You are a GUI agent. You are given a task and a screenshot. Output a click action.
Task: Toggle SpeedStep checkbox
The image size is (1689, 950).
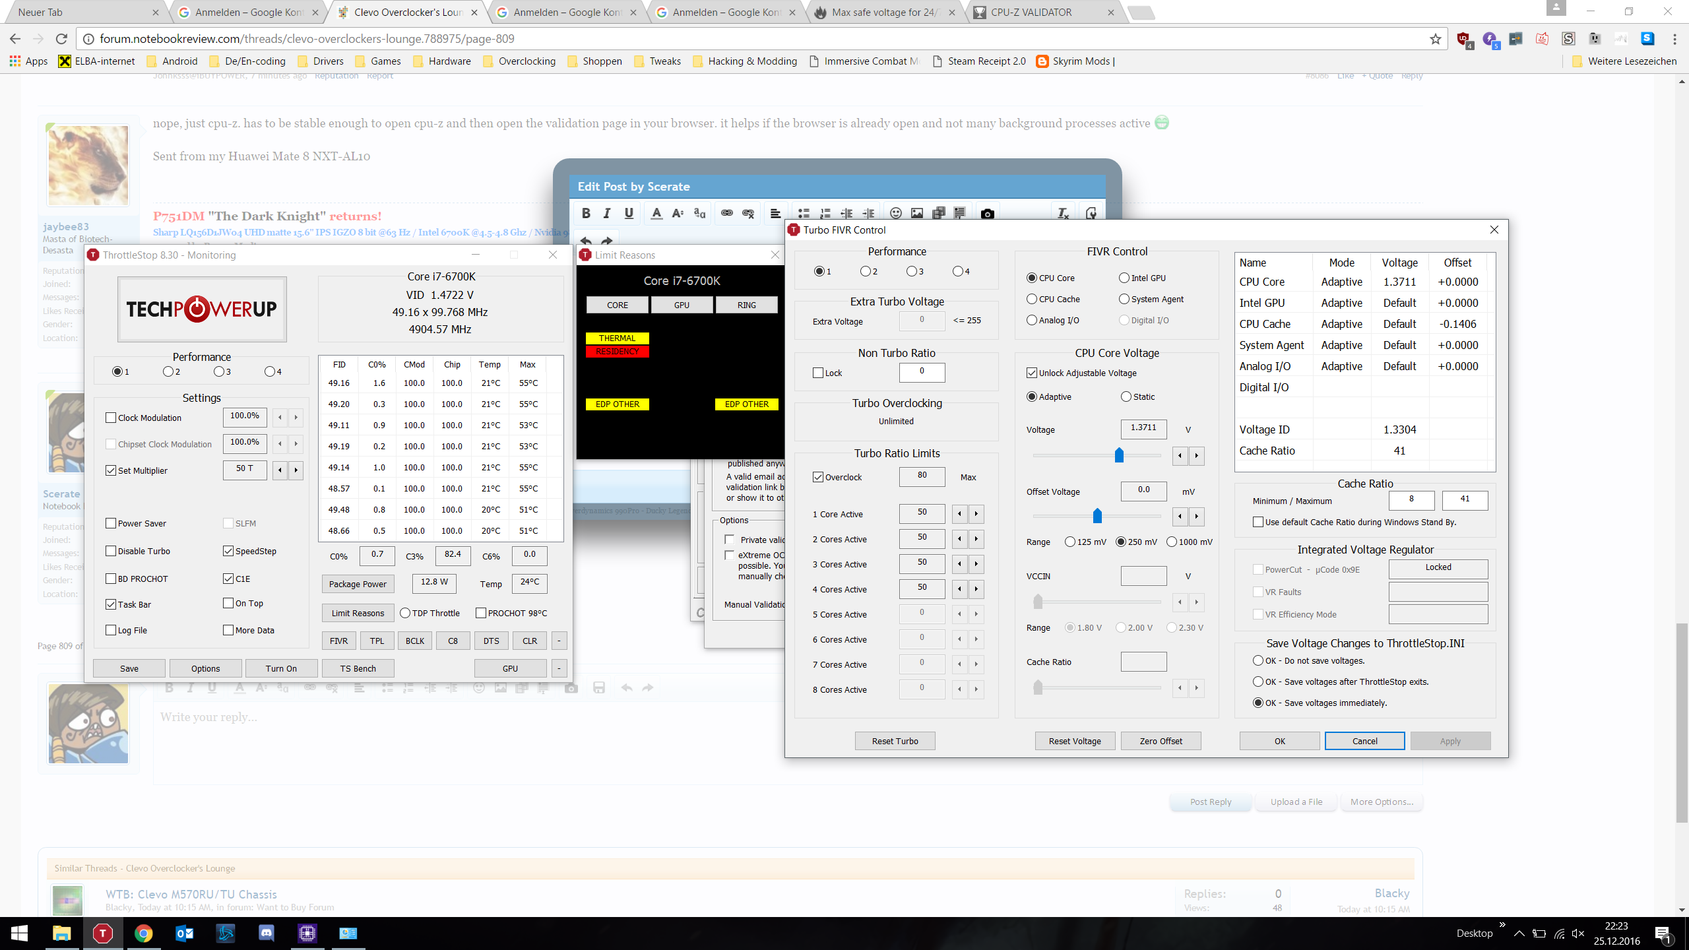(x=228, y=551)
